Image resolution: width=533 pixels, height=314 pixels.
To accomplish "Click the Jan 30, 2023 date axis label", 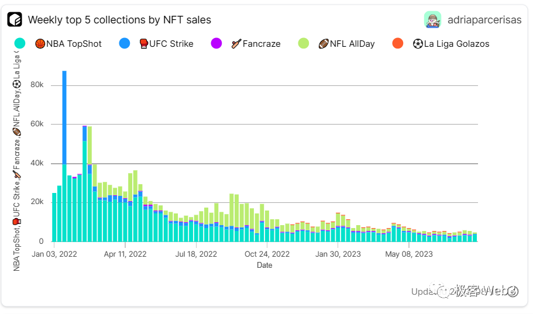I will (x=338, y=254).
